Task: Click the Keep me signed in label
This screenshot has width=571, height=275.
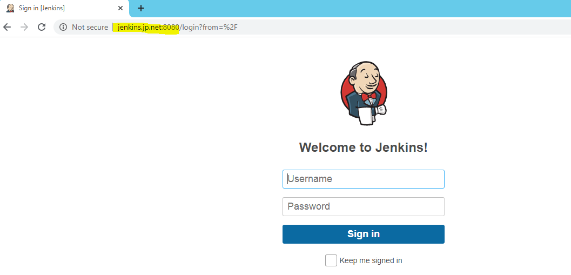Action: point(371,260)
